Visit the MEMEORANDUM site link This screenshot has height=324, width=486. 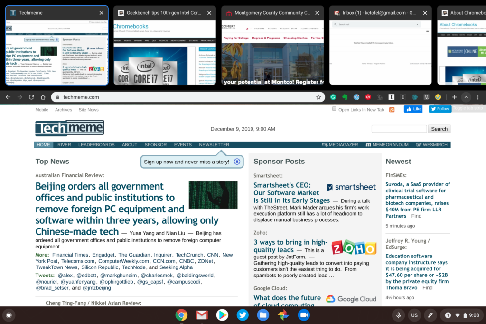pos(387,145)
